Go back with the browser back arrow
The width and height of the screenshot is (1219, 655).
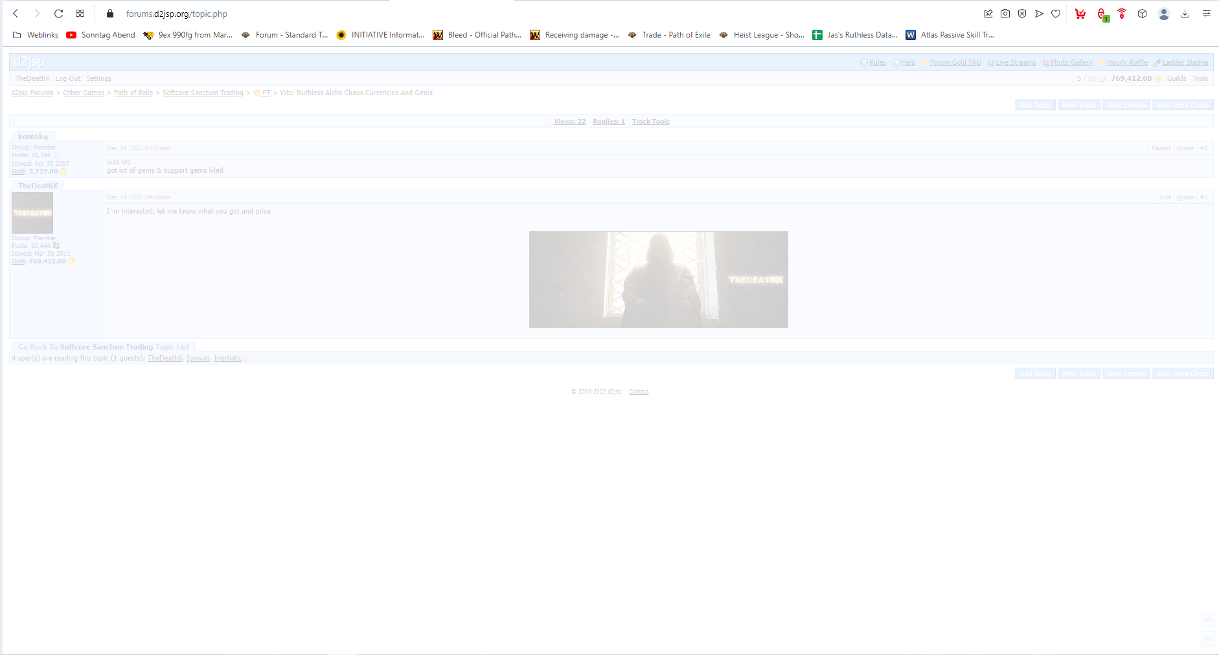point(16,14)
